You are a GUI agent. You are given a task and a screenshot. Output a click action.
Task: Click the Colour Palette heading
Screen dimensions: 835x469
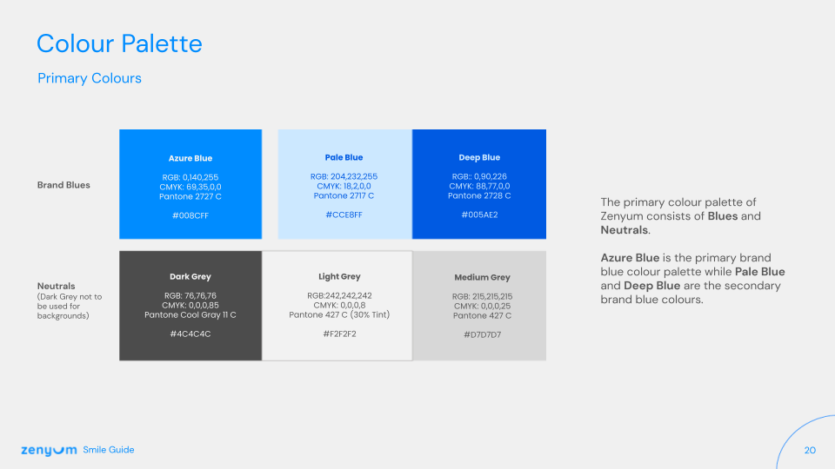pos(119,43)
